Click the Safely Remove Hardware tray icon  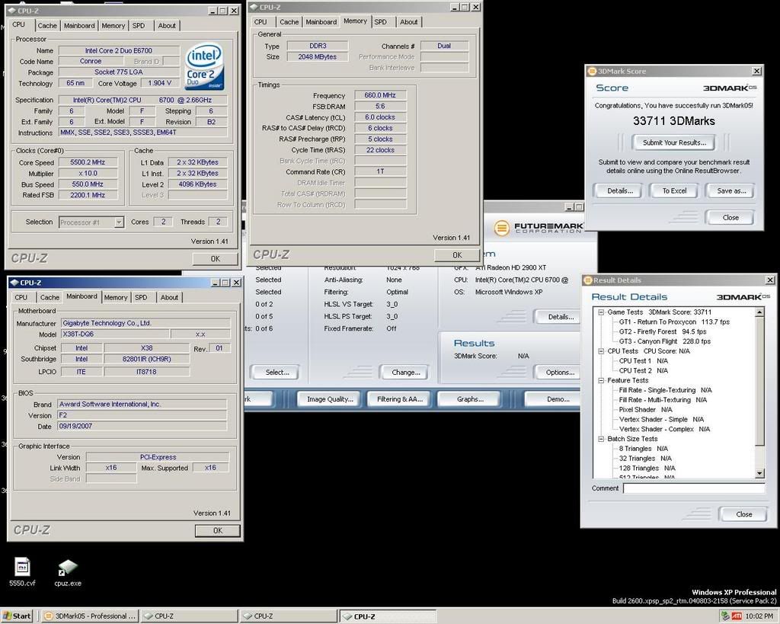click(x=724, y=616)
